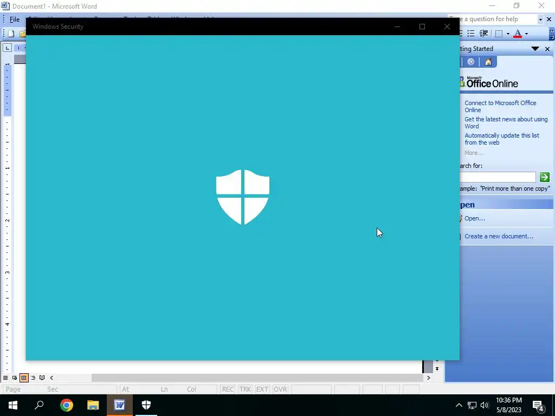Click the task pane Forward arrow icon
The height and width of the screenshot is (416, 555).
471,62
